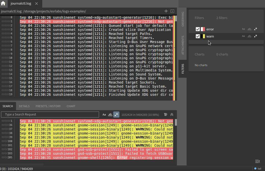Toggle match case for warn filter
This screenshot has height=171, width=265.
[243, 36]
